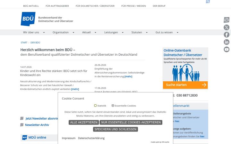Open Online-Datenbank Dolmetscher / Übersetzer heading
The height and width of the screenshot is (144, 231).
pos(183,52)
